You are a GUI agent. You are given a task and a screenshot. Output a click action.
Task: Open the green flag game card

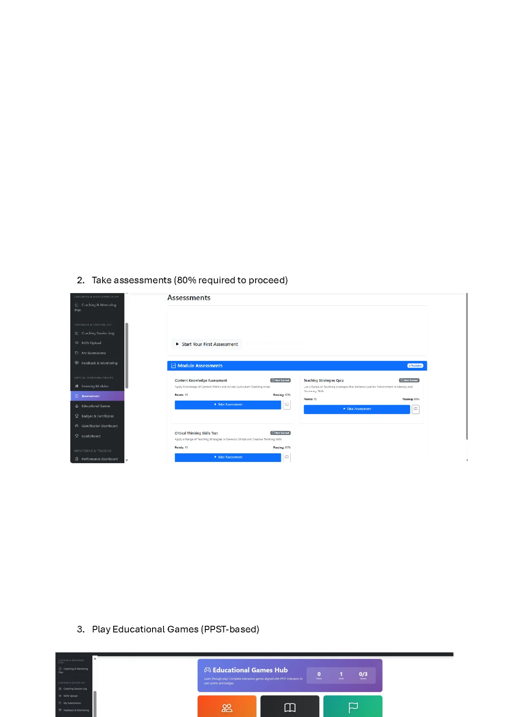pos(353,707)
